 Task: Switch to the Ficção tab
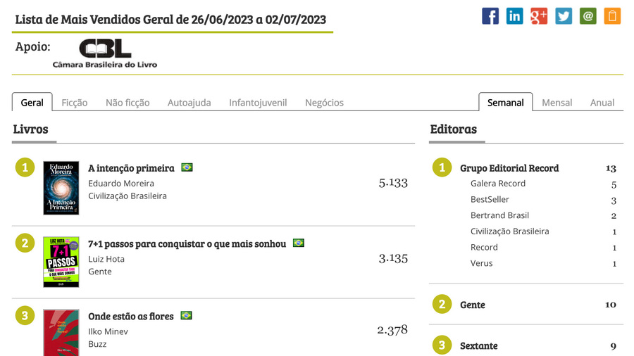(75, 103)
